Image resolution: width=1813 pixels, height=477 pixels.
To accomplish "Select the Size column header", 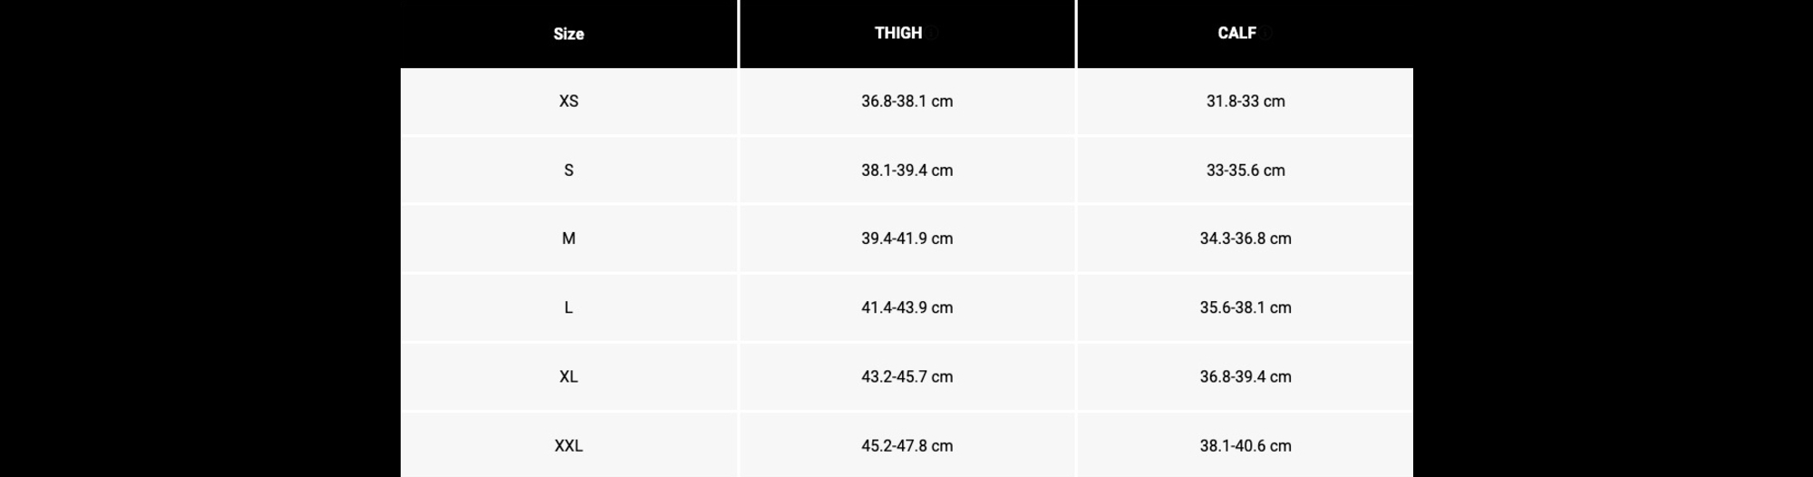I will click(x=568, y=34).
